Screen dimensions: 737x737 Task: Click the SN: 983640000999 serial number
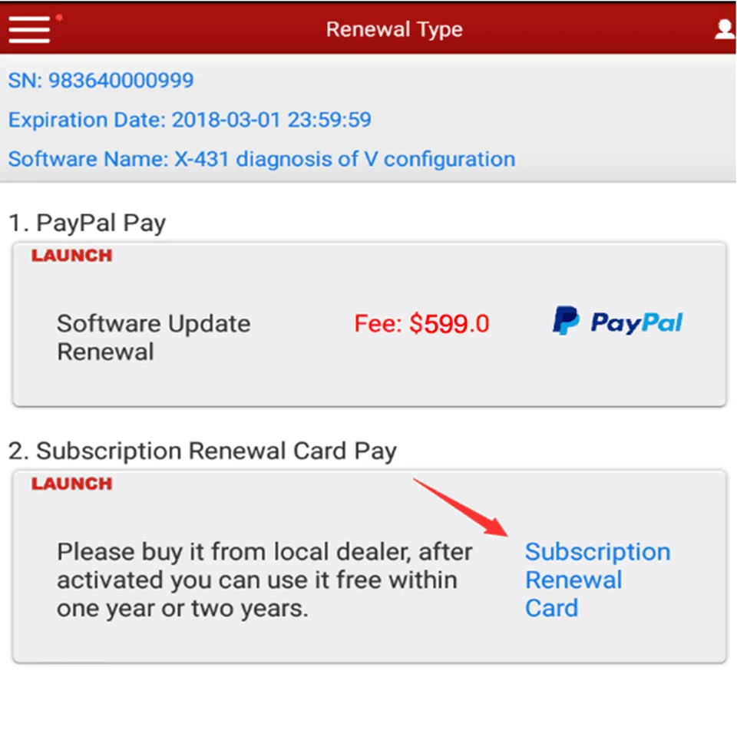101,81
